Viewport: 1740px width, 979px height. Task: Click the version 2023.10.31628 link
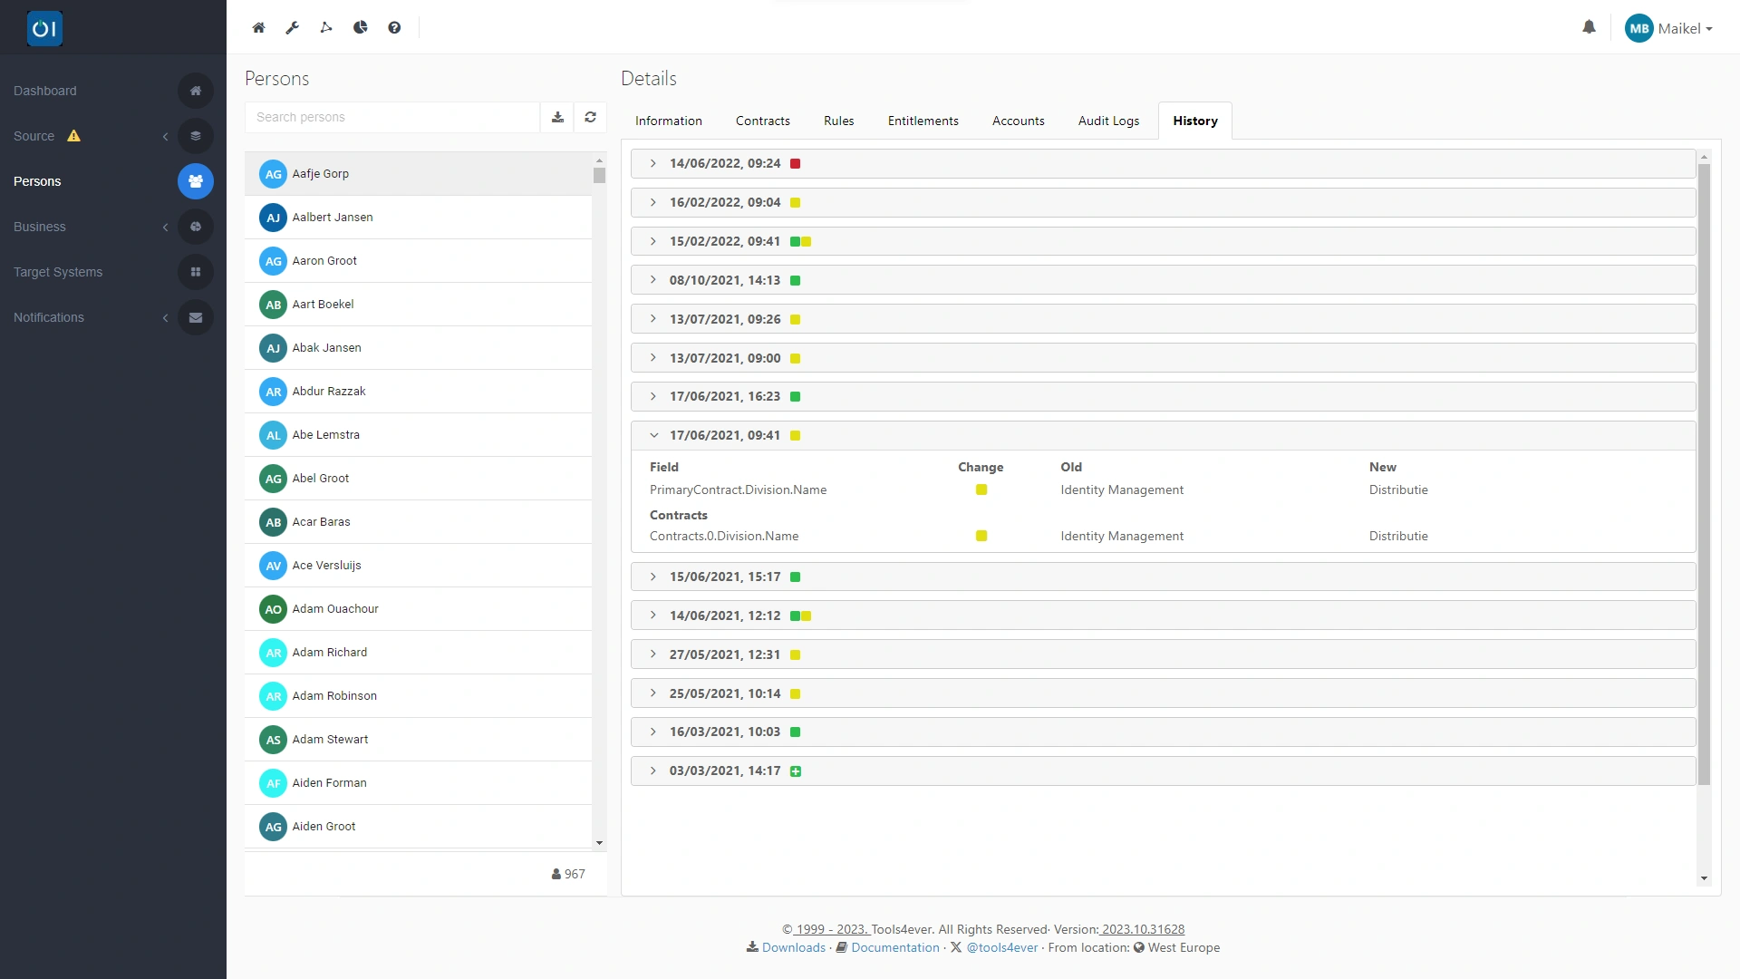tap(1143, 929)
